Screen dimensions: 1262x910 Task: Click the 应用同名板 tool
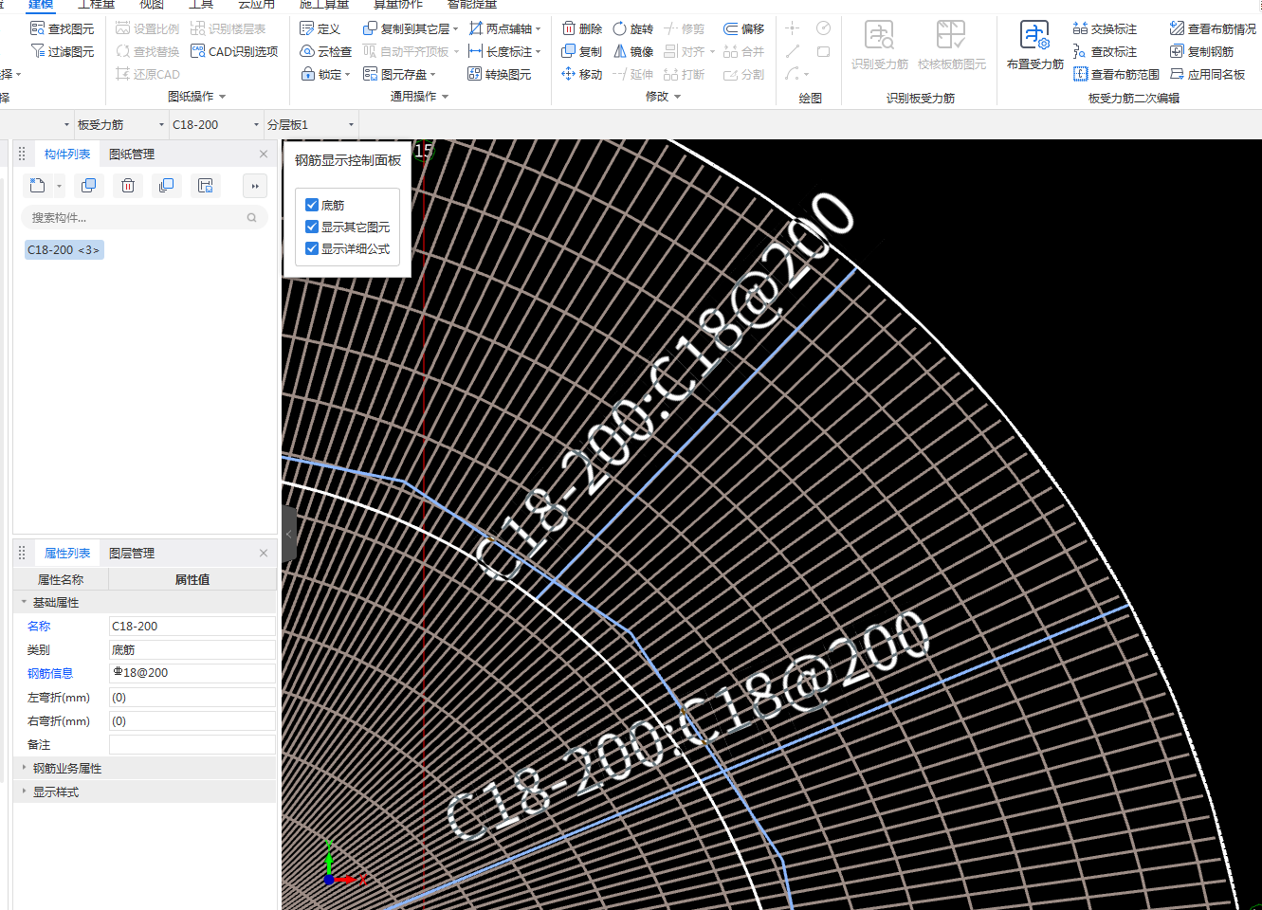click(1208, 74)
